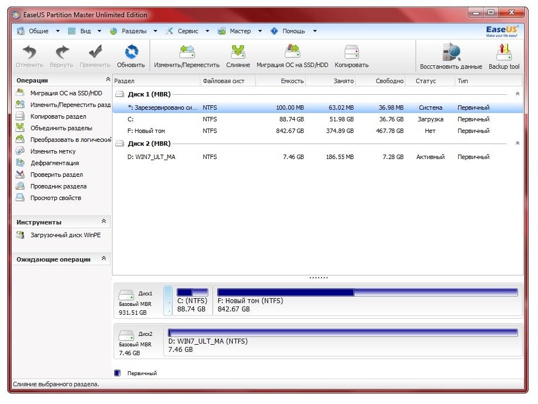Select Проверить раздел in the sidebar
538x404 pixels.
(x=57, y=175)
